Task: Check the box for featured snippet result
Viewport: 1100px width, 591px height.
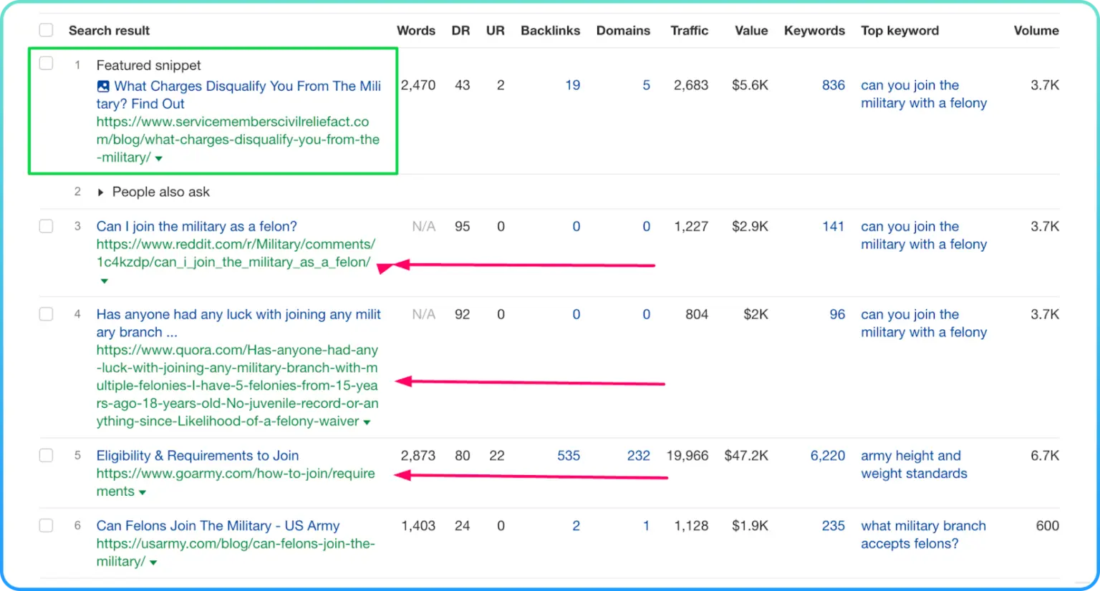Action: point(47,64)
